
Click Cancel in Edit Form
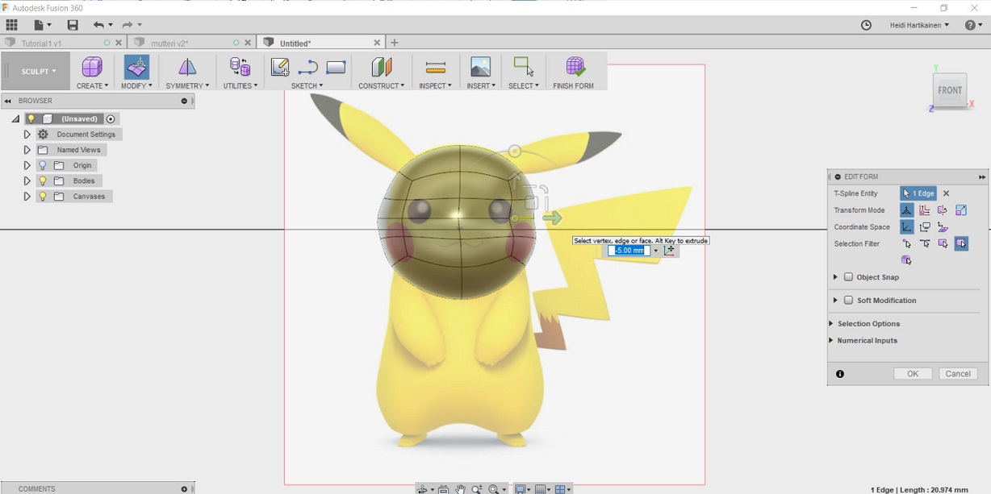[x=958, y=374]
